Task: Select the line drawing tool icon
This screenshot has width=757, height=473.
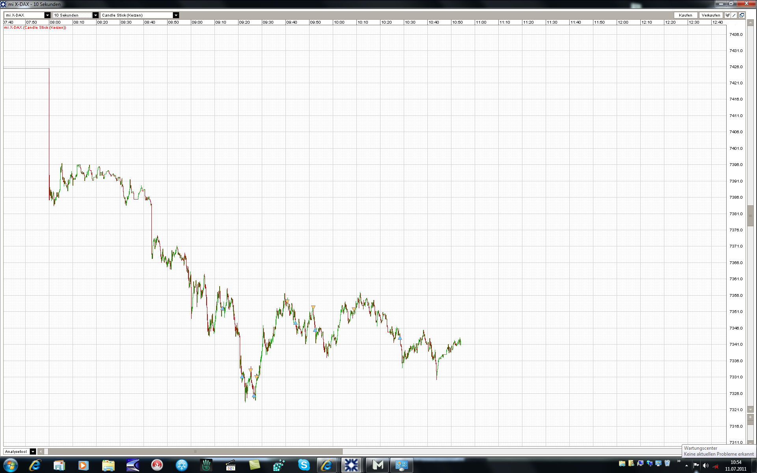Action: coord(734,15)
